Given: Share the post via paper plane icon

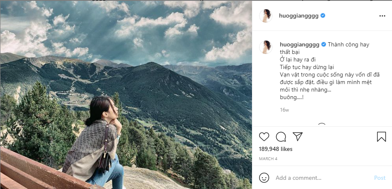Looking at the screenshot, I should point(298,137).
